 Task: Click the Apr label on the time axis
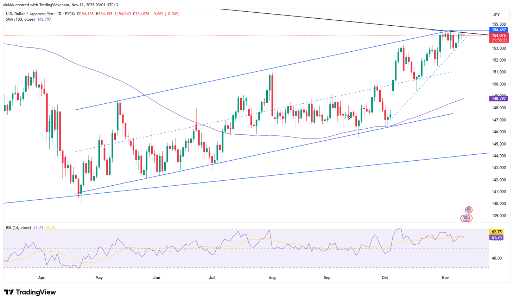(42, 278)
